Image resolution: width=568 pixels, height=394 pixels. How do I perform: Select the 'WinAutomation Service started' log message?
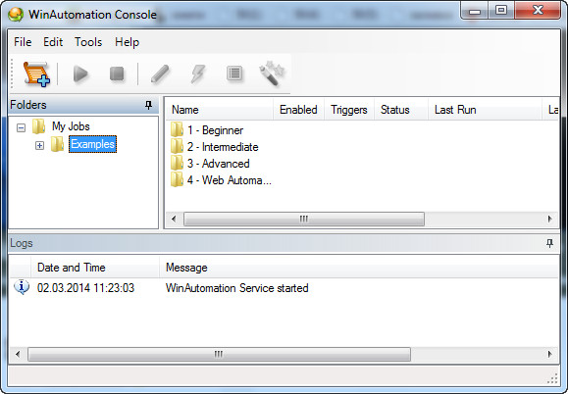tap(236, 288)
